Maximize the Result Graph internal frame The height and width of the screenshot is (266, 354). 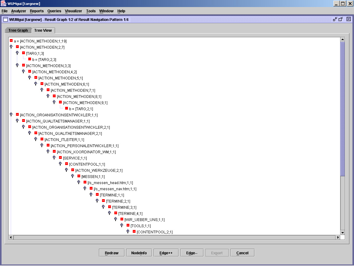341,19
